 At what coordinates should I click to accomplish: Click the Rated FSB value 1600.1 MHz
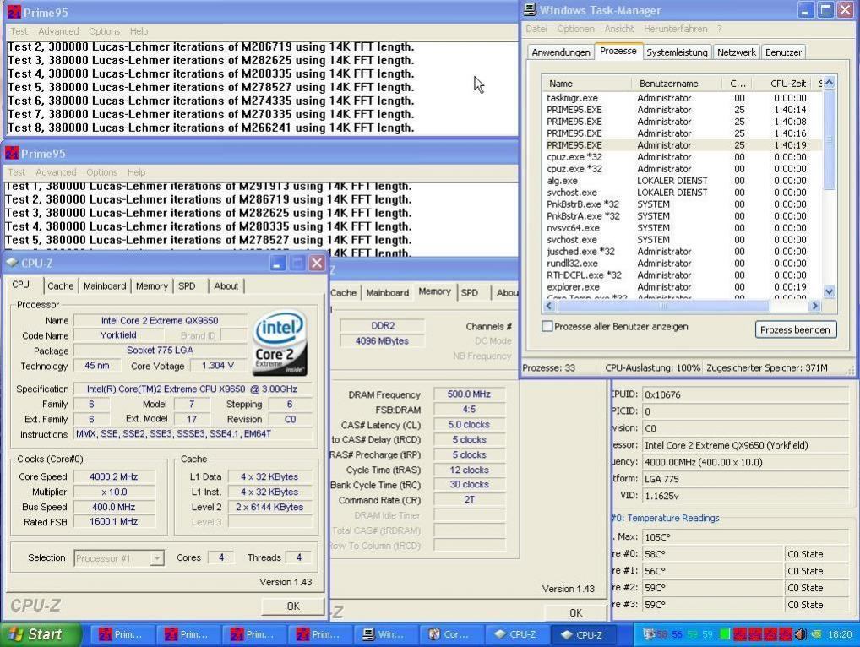click(114, 521)
